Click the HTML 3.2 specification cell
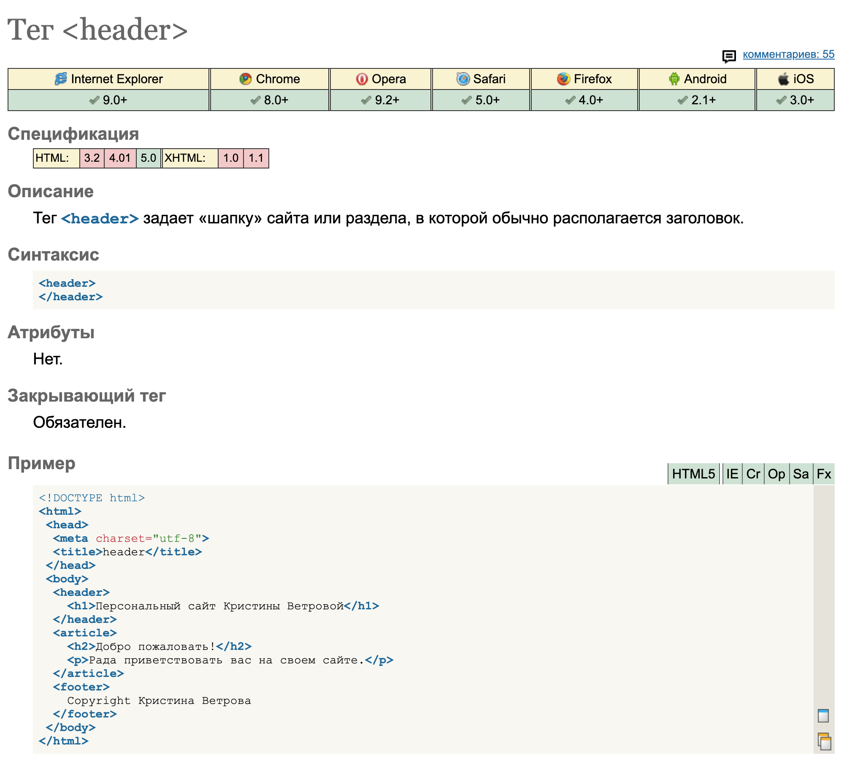 point(92,158)
